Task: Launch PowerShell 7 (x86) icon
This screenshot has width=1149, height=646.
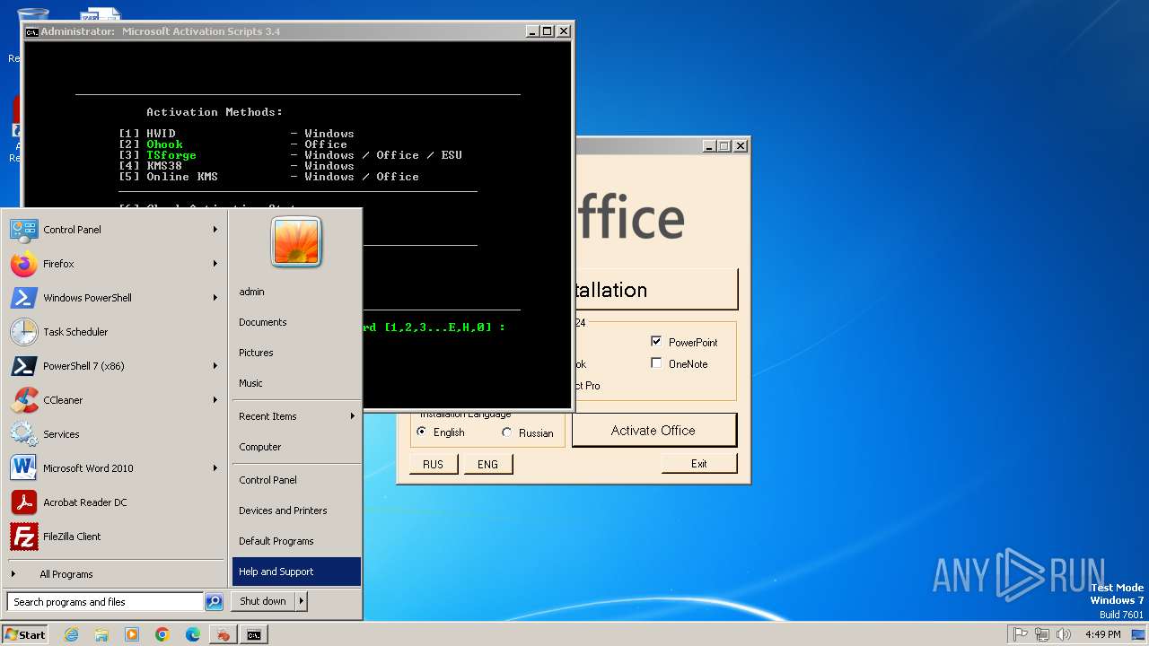Action: point(23,366)
